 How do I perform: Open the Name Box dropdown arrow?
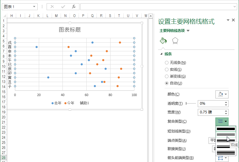(34, 7)
